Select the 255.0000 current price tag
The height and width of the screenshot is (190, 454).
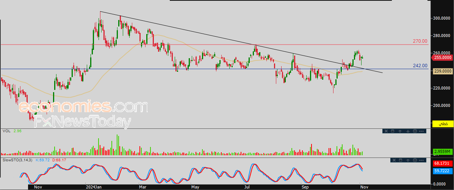click(x=442, y=57)
